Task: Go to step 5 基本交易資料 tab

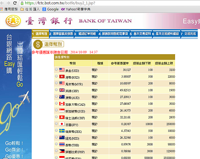Action: [141, 34]
